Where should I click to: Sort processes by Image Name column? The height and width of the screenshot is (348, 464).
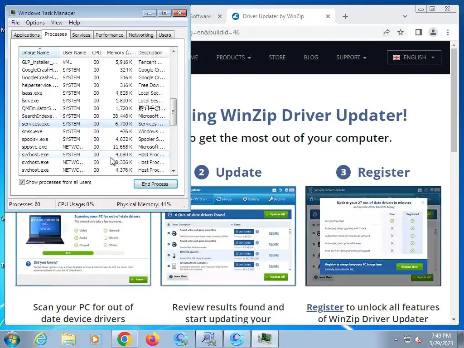(x=40, y=53)
